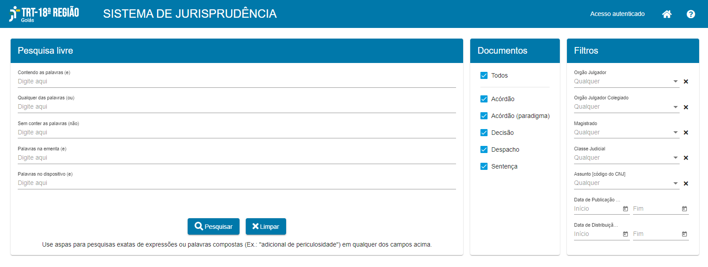
Task: Uncheck the Todos documents checkbox
Action: click(x=484, y=75)
